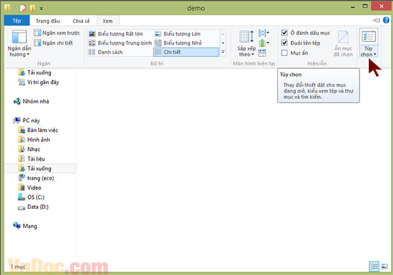Select Biểu tượng Lớn layout

[x=178, y=34]
